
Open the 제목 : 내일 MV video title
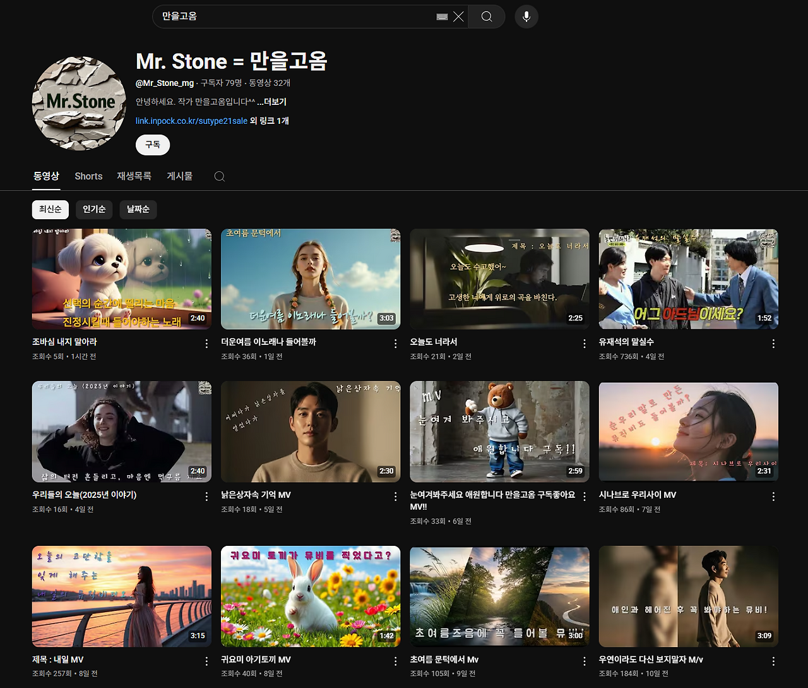coord(58,660)
